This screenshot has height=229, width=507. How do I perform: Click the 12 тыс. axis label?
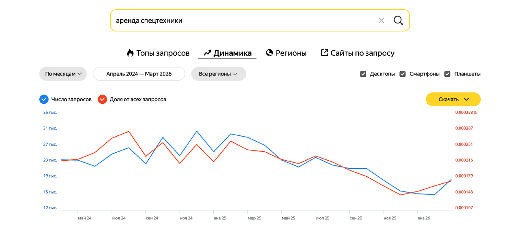click(x=50, y=208)
